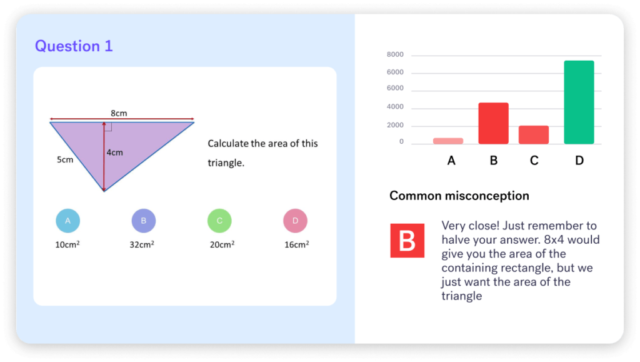
Task: Click the small pink A bar
Action: 448,141
